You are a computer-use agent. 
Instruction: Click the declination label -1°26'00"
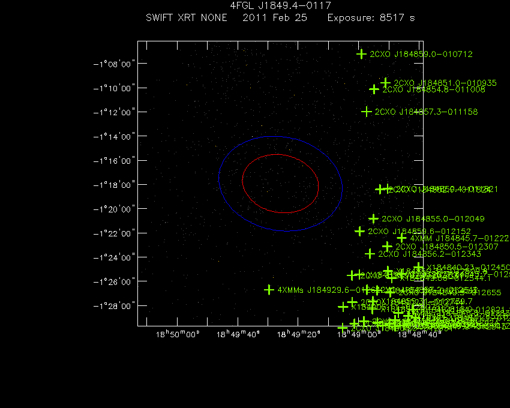(x=114, y=281)
